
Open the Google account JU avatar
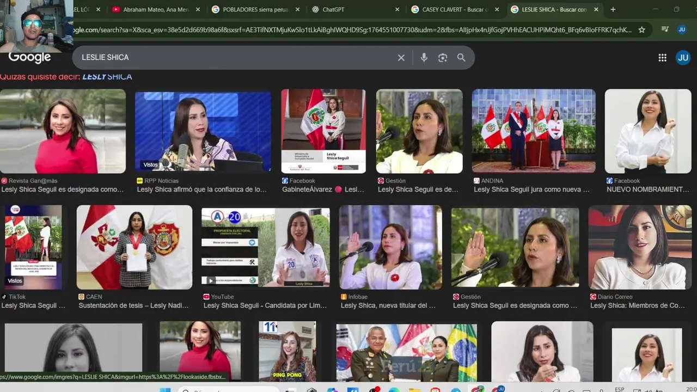[x=683, y=58]
